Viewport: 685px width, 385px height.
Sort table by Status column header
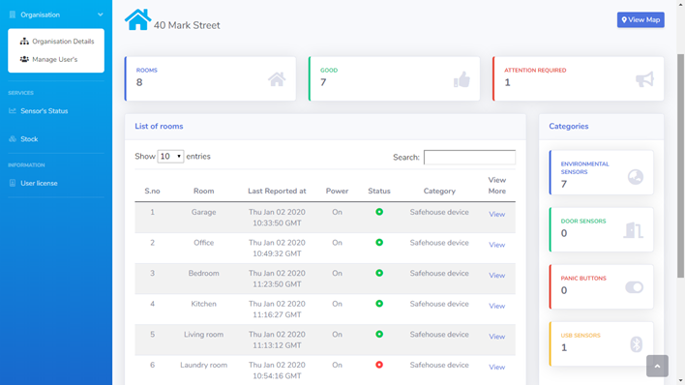point(378,191)
